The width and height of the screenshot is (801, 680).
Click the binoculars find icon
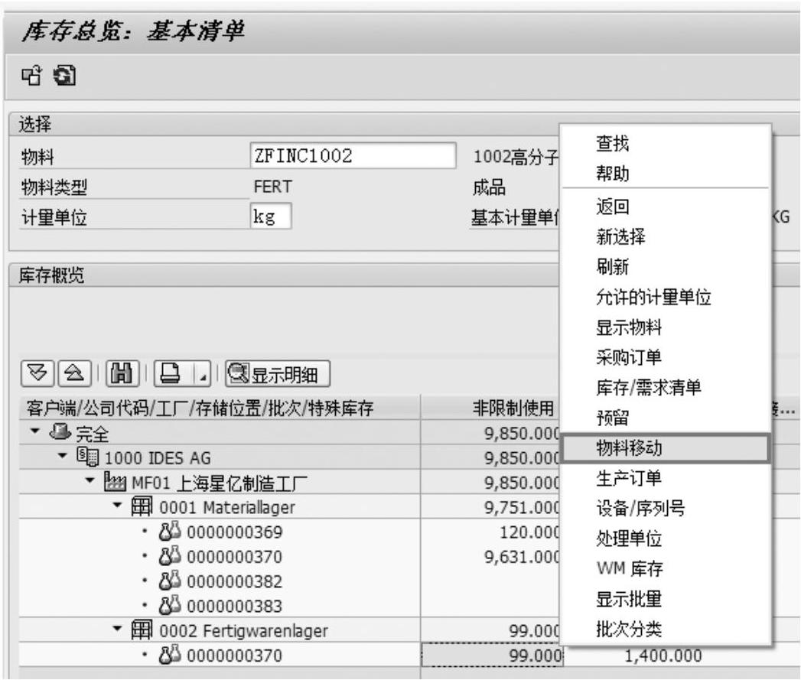(x=122, y=373)
